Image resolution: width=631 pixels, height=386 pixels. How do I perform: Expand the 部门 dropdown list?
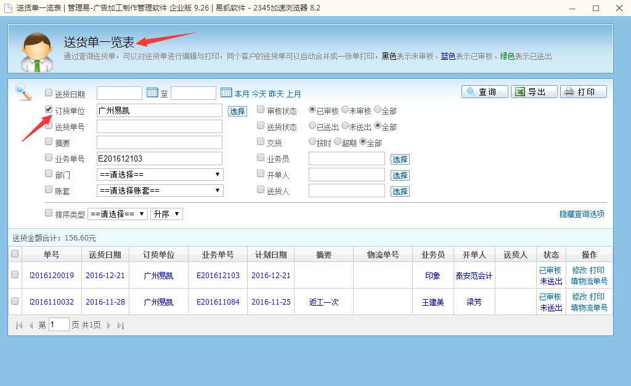click(x=160, y=175)
